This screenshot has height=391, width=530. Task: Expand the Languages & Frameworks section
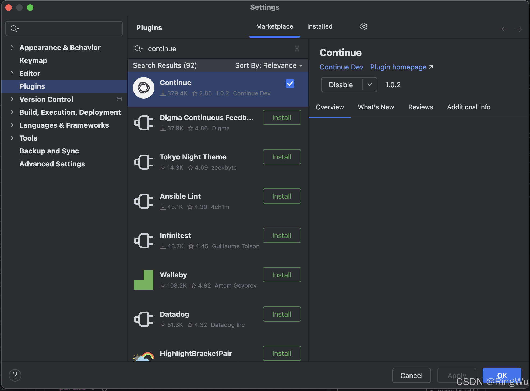pyautogui.click(x=12, y=125)
